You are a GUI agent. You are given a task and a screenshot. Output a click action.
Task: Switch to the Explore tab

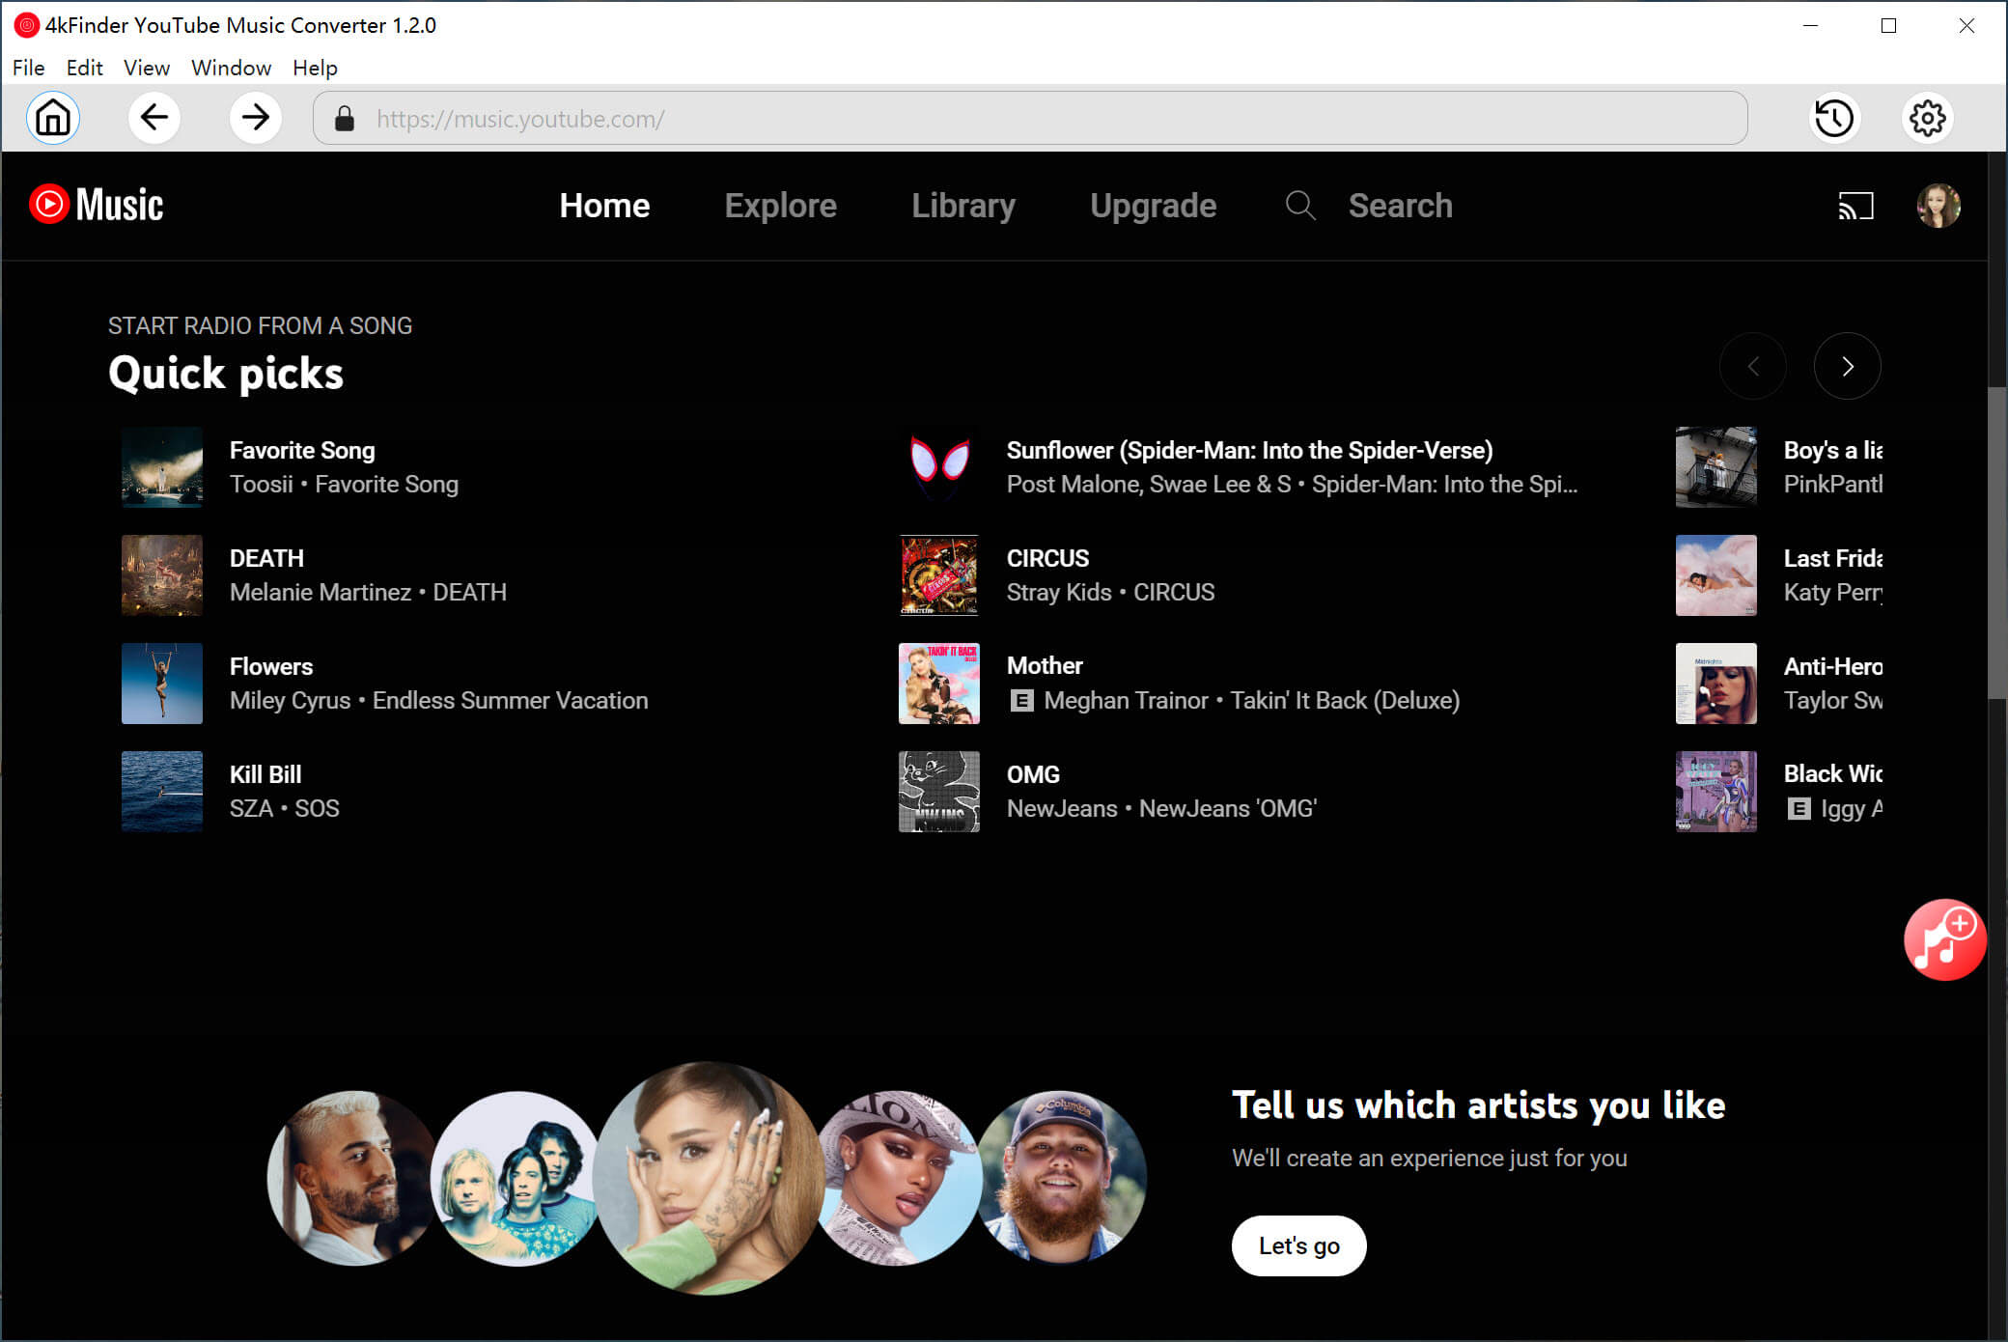coord(780,206)
